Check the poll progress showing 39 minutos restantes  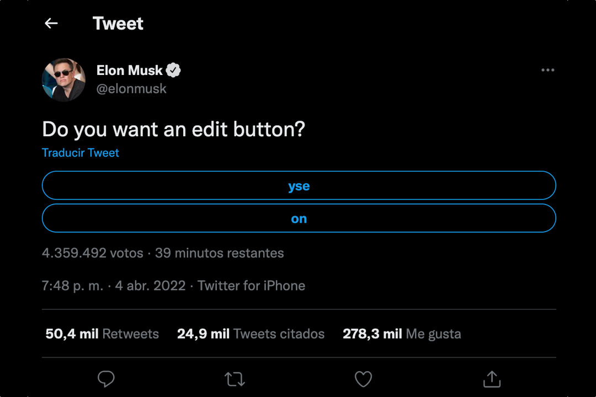[x=219, y=253]
